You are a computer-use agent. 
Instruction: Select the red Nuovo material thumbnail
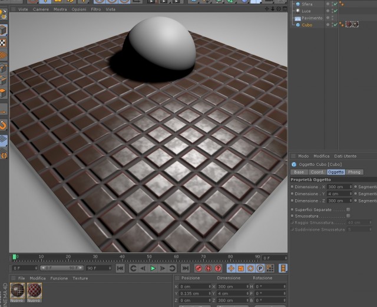coord(34,290)
